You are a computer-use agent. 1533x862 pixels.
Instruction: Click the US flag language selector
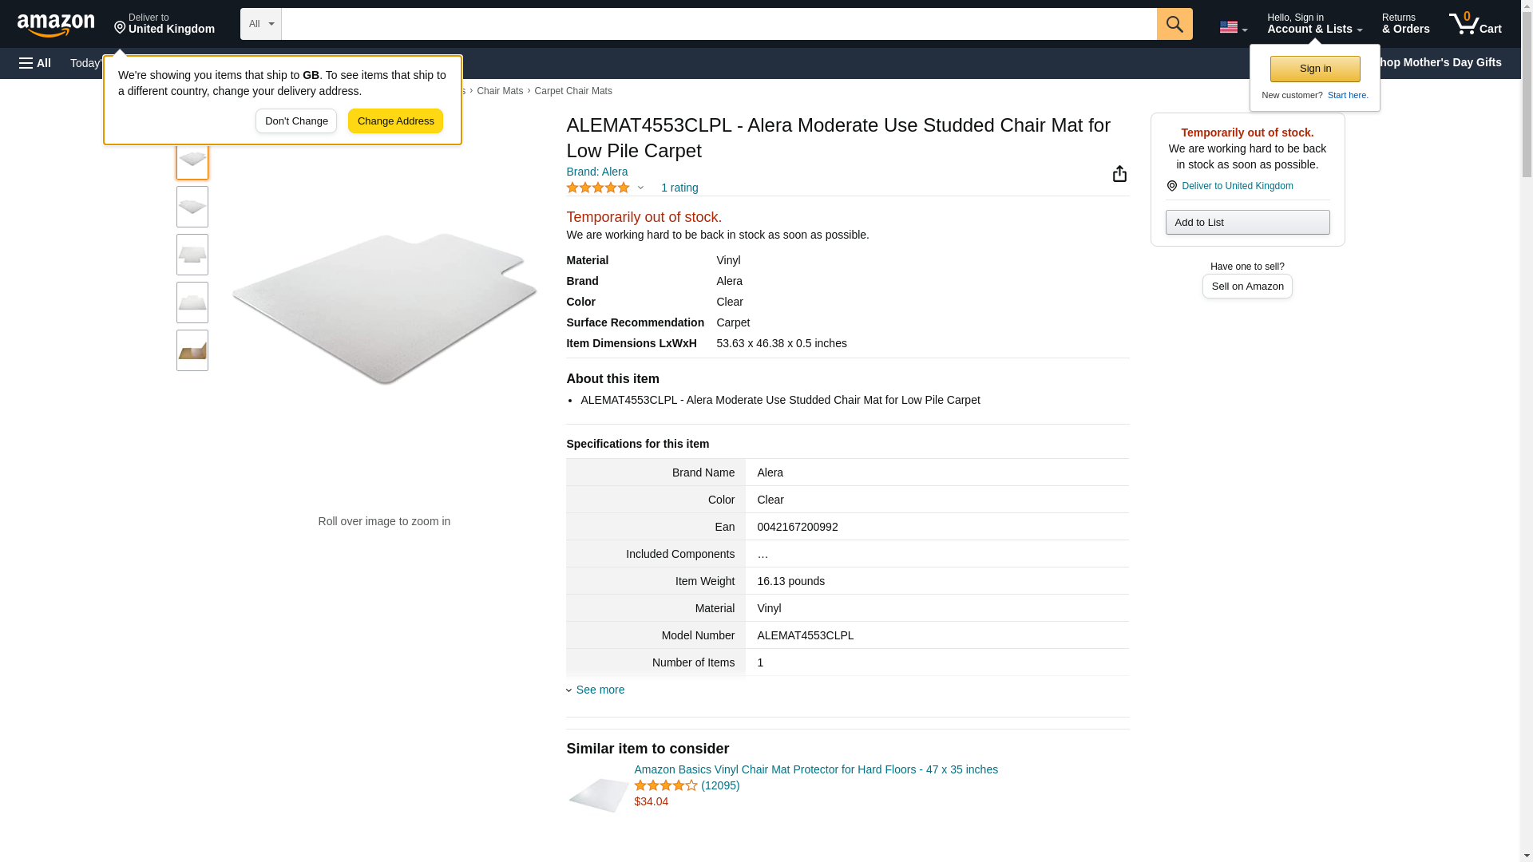(x=1232, y=27)
